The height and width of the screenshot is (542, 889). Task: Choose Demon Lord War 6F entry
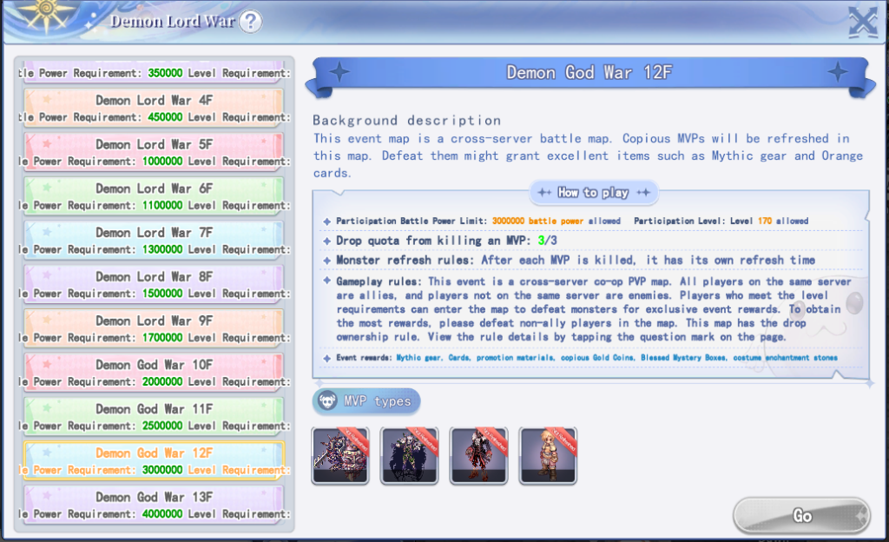154,196
